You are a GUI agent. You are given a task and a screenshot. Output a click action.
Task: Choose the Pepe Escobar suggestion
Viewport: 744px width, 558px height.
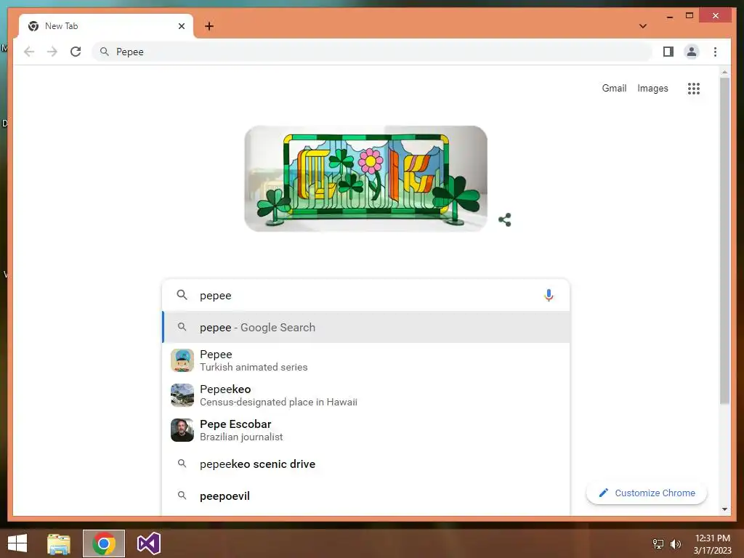tap(366, 430)
